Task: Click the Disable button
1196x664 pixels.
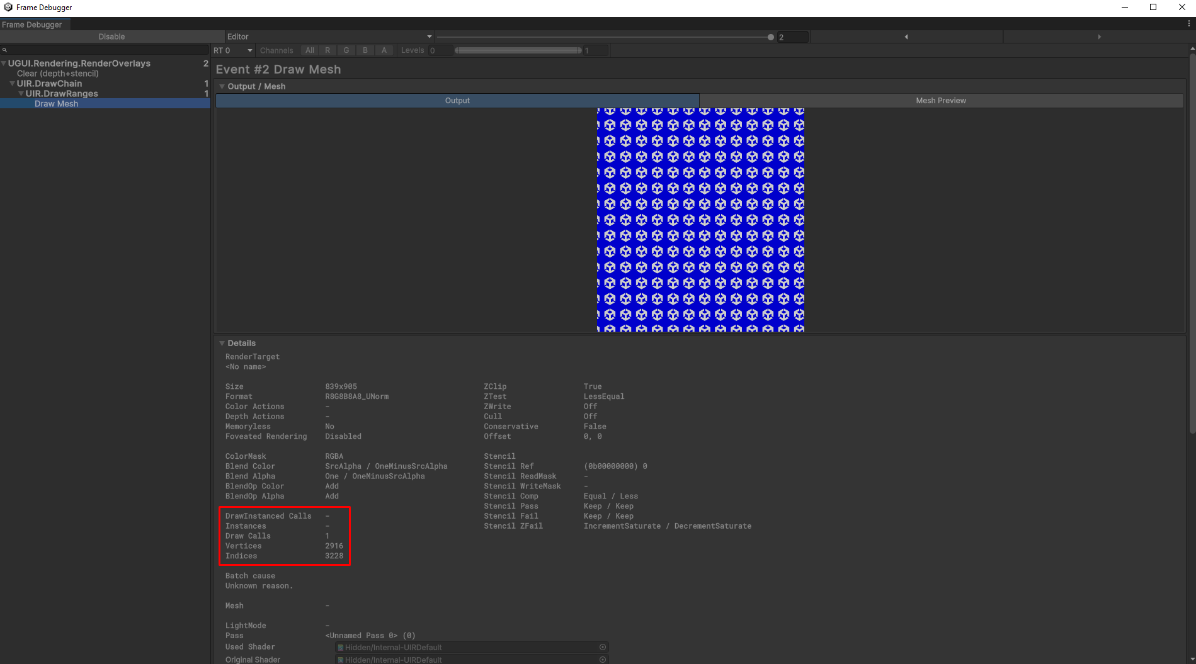Action: [111, 37]
